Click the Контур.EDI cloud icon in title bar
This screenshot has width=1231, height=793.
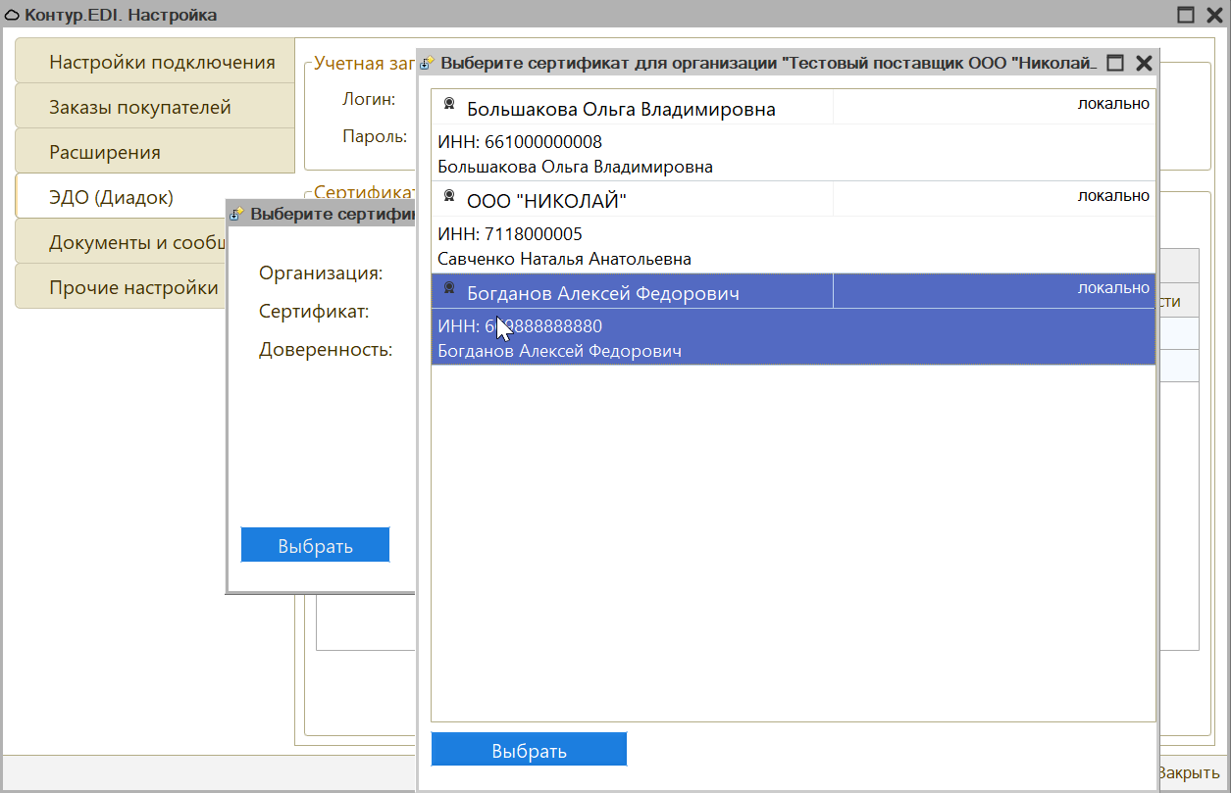(13, 15)
